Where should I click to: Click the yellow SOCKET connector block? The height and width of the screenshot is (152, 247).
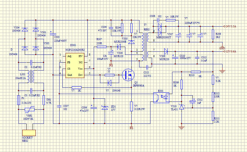tap(28, 133)
